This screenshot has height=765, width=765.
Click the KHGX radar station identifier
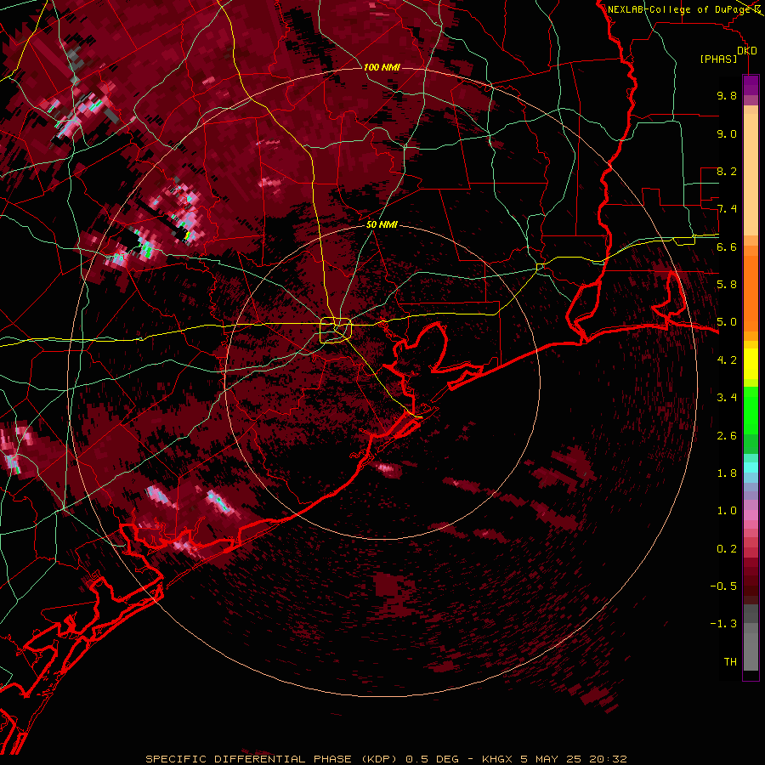click(497, 759)
